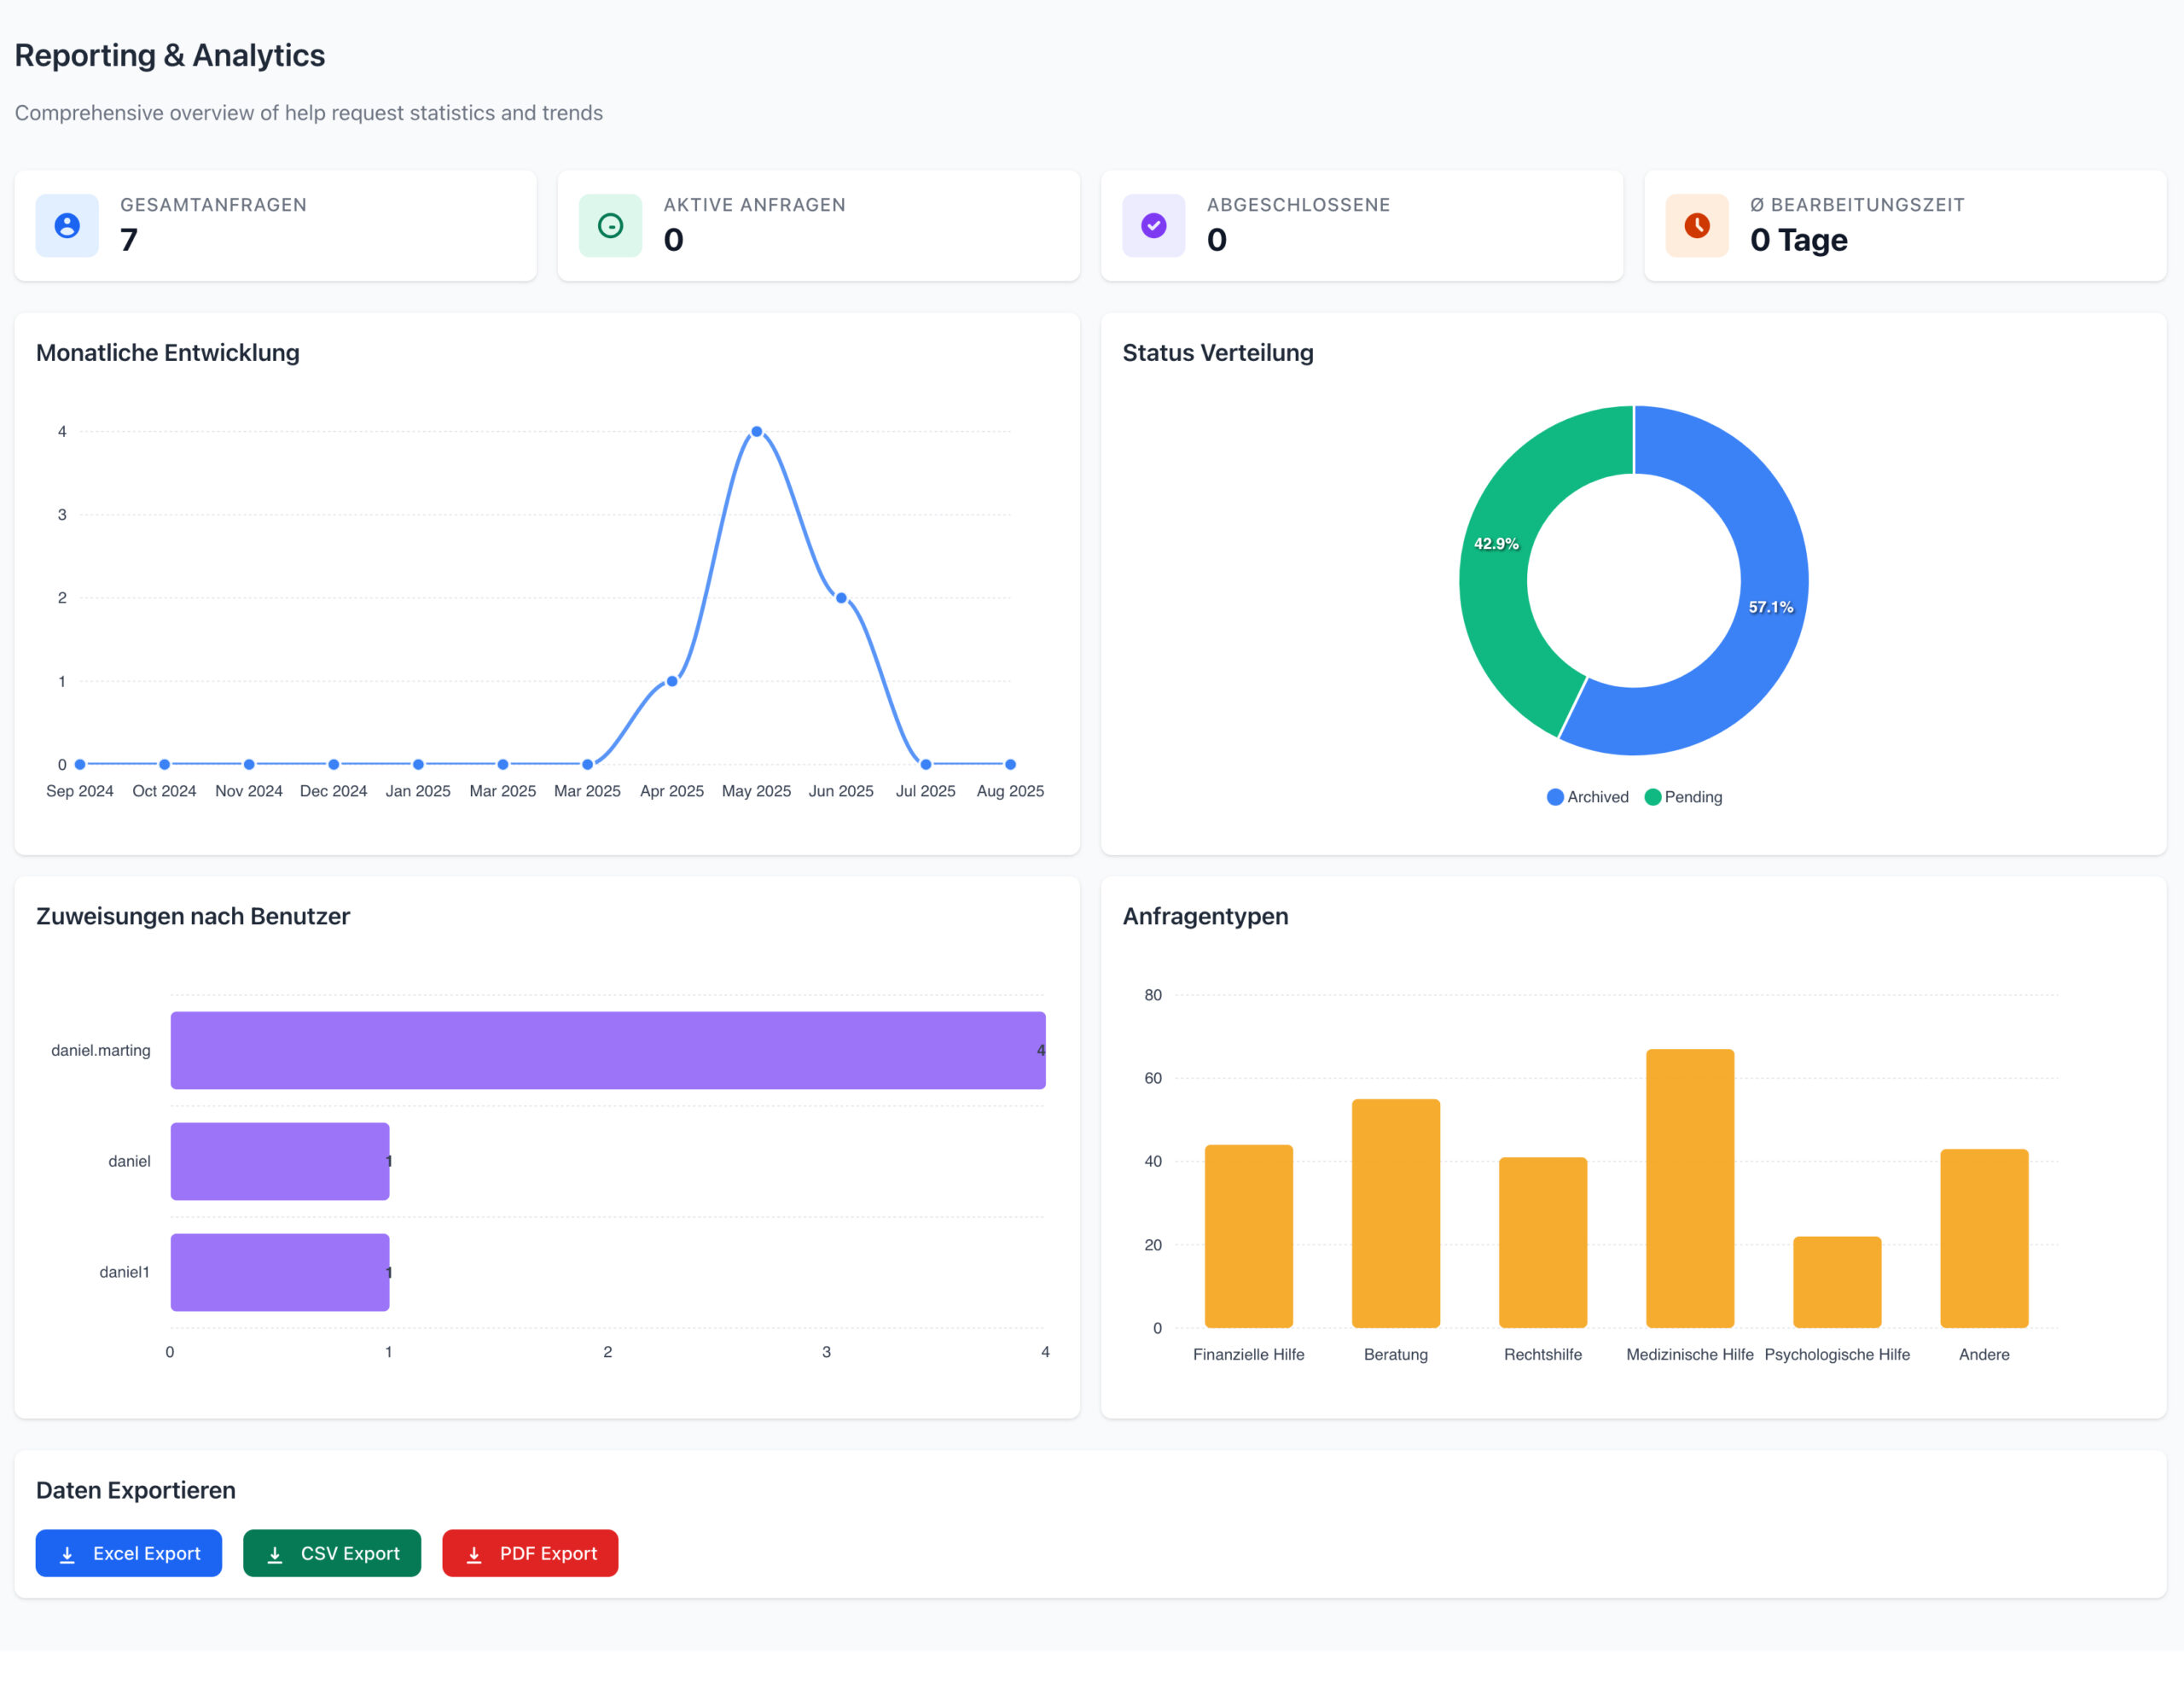Select the daniel1 purple bar
The width and height of the screenshot is (2184, 1701).
coord(279,1272)
